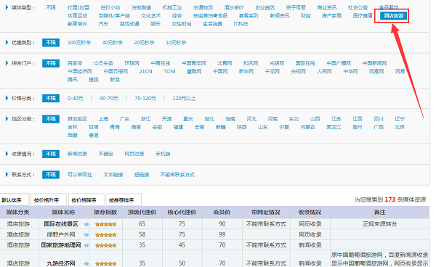
Task: Open the 九游经济网 media name
Action: [61, 263]
